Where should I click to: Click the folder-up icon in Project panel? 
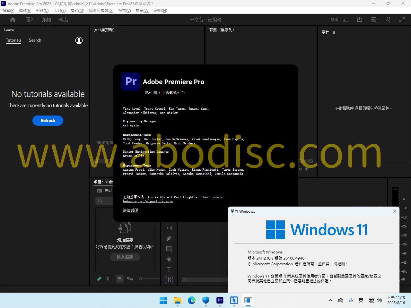99,191
